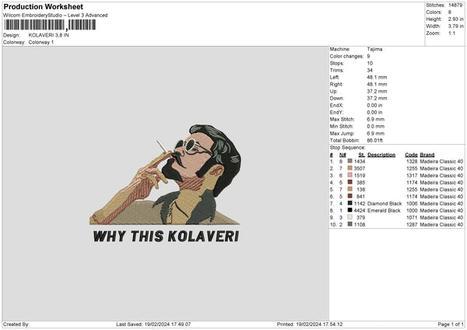Click the EndX value 0.00 in
The height and width of the screenshot is (330, 467).
[x=374, y=105]
